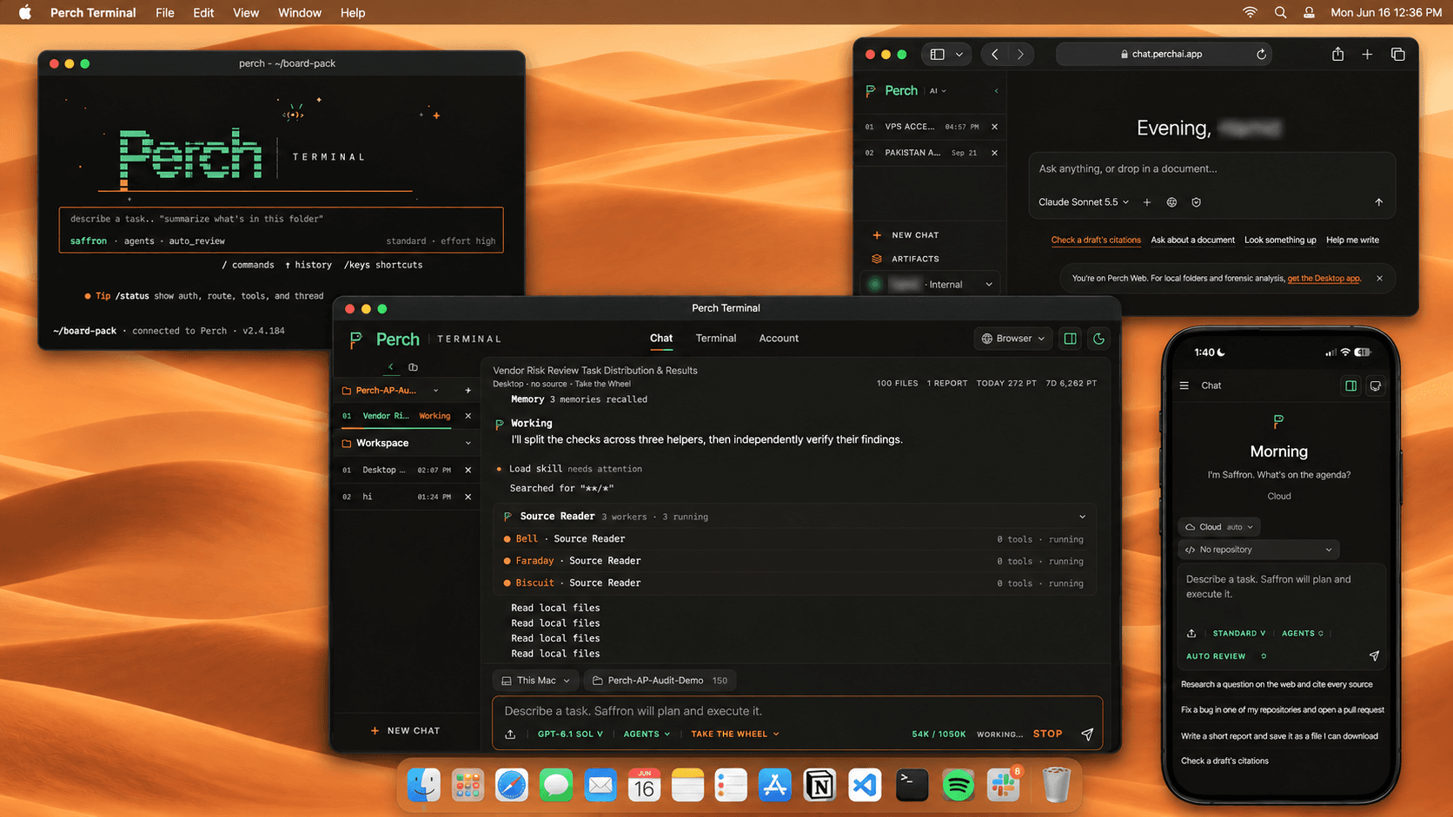
Task: Click the copy-window icon above the chat sidebar
Action: click(413, 367)
